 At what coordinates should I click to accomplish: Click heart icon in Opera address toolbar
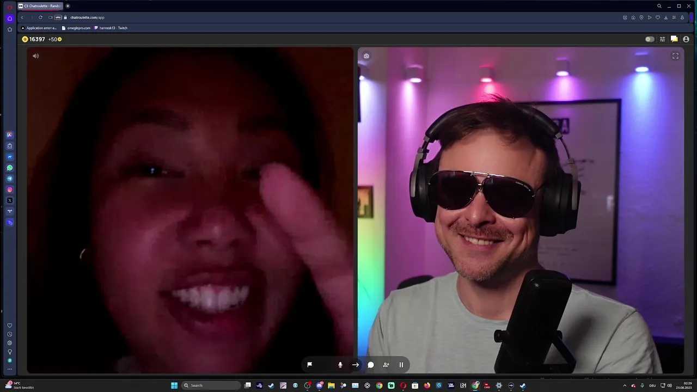pyautogui.click(x=658, y=17)
